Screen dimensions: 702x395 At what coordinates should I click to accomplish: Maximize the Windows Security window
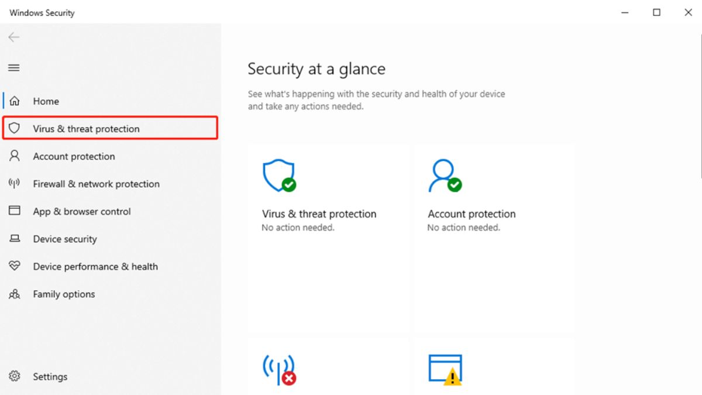coord(657,12)
